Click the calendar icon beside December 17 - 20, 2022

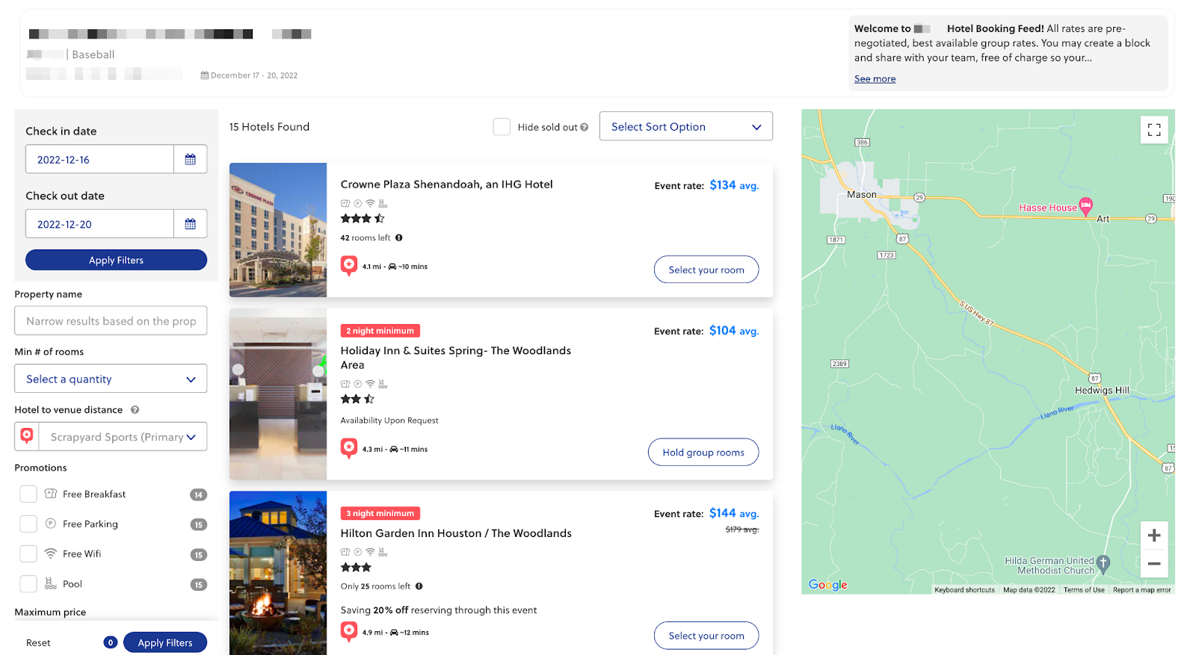coord(205,75)
